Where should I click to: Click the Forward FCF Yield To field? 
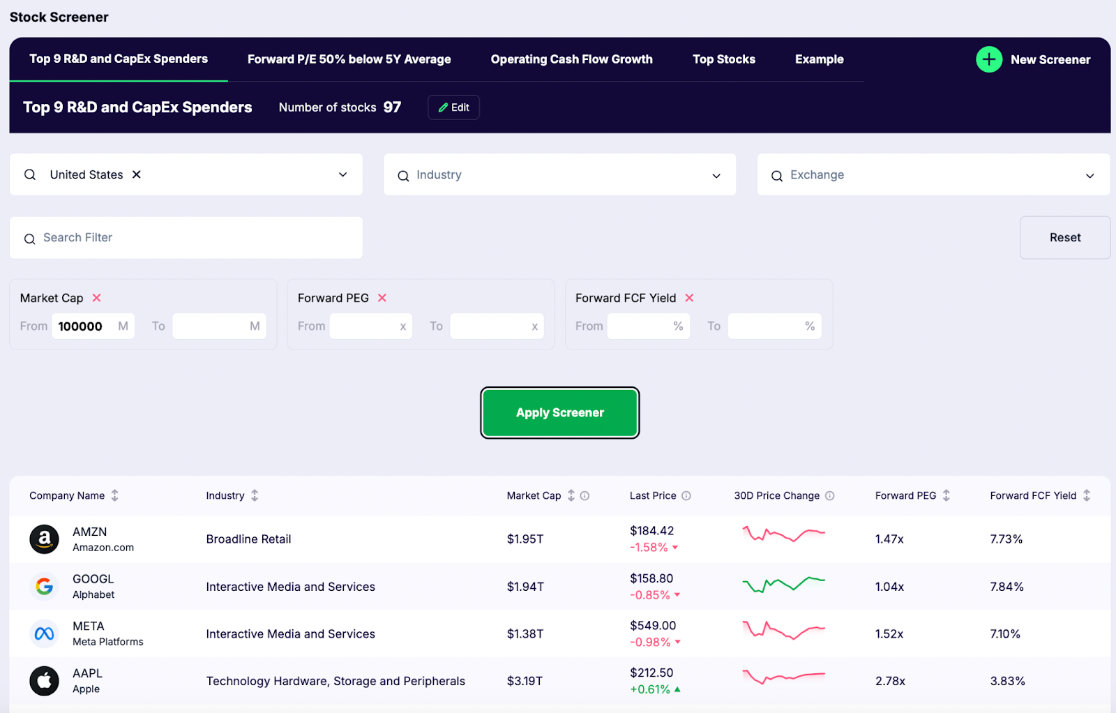click(774, 326)
